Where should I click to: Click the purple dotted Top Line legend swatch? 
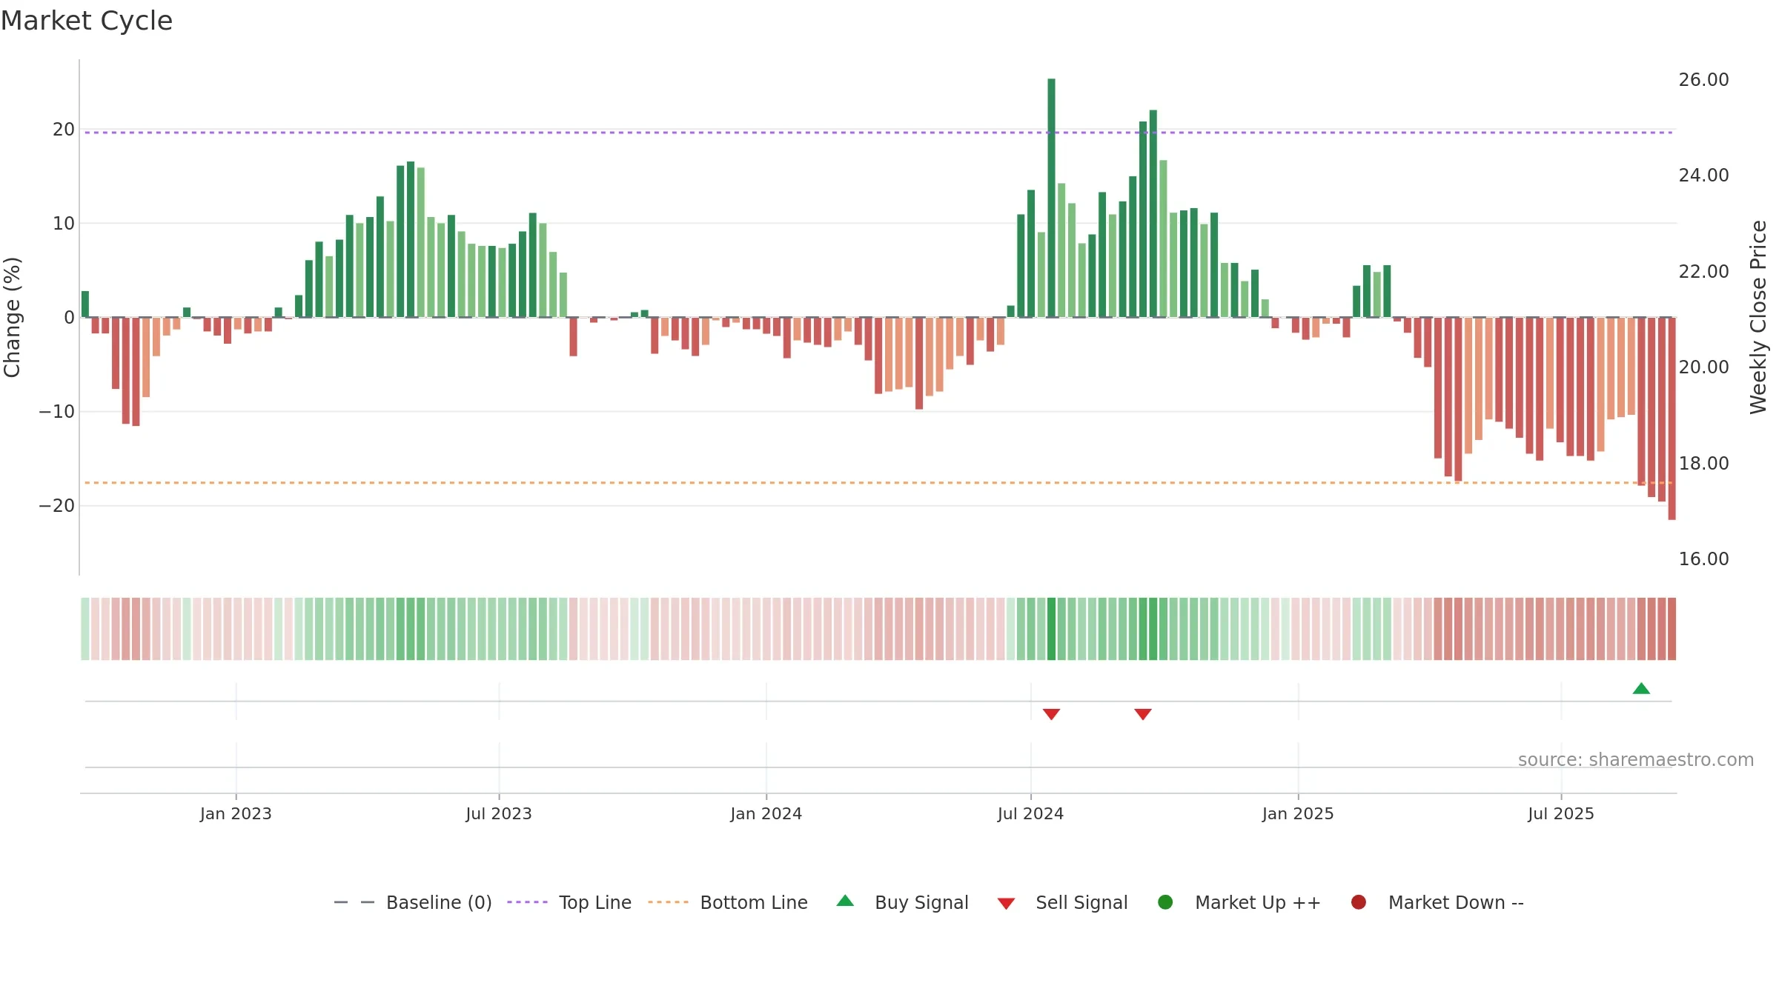point(527,902)
